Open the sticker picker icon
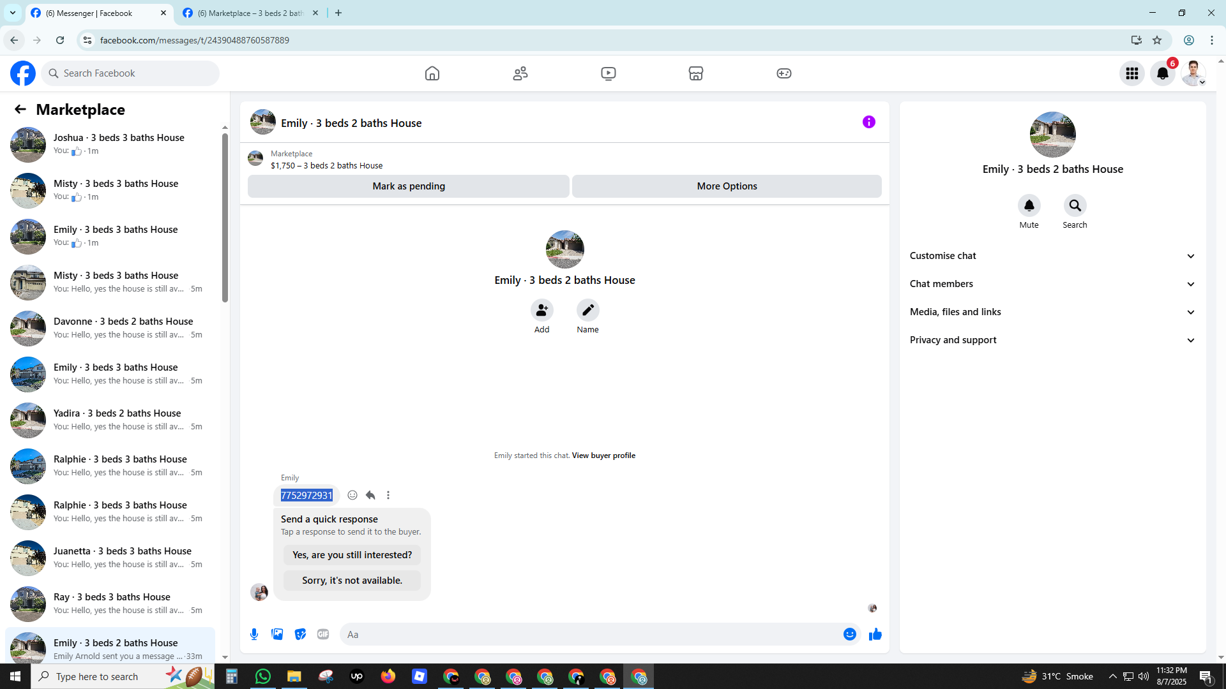1226x689 pixels. 300,634
